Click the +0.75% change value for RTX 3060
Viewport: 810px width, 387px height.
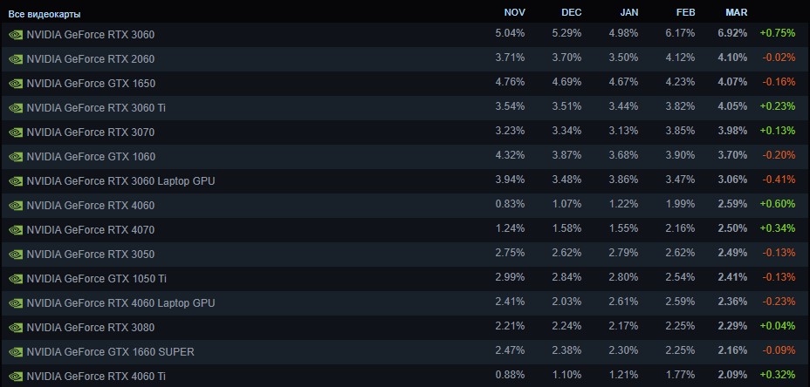(x=778, y=33)
